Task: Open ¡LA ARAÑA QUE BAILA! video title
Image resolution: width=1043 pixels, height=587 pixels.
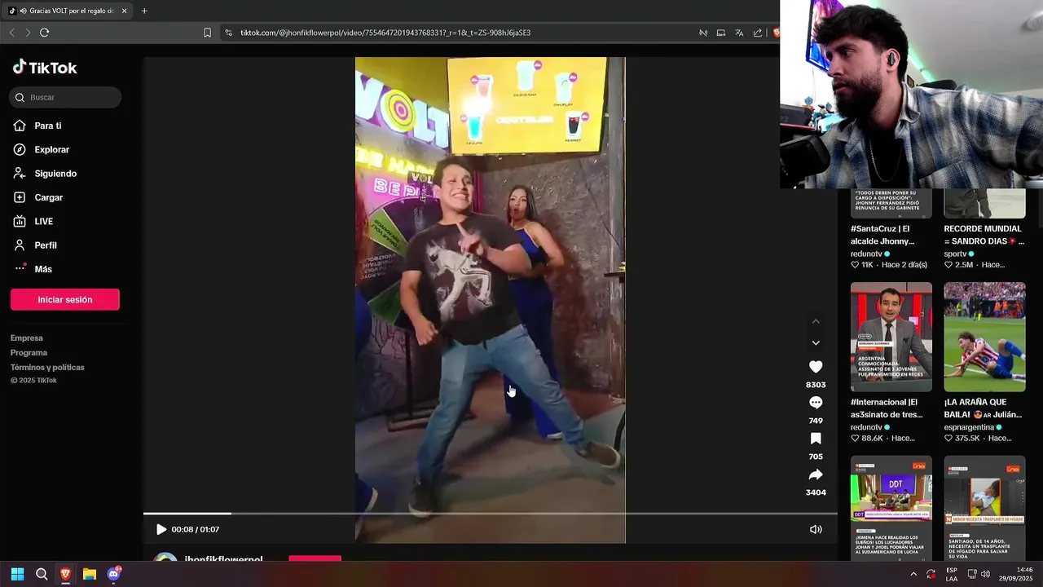Action: pyautogui.click(x=983, y=408)
